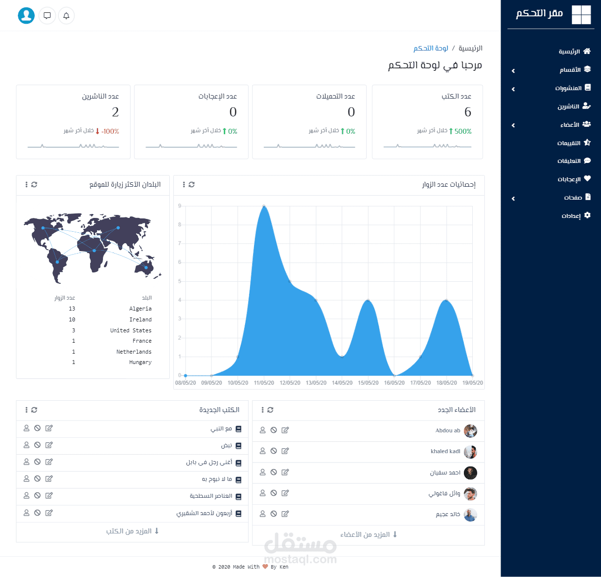Click the -100% decline indicator
Image resolution: width=601 pixels, height=577 pixels.
[107, 131]
